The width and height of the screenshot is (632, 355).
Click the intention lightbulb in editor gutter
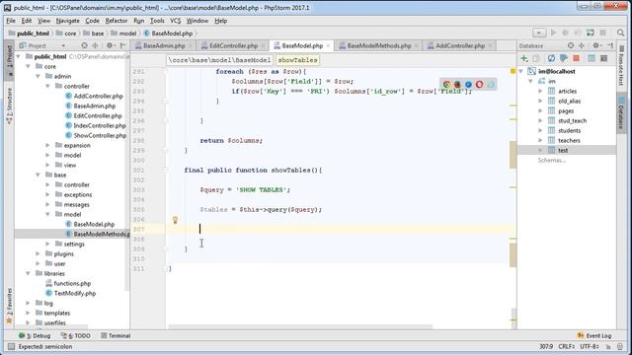coord(175,220)
